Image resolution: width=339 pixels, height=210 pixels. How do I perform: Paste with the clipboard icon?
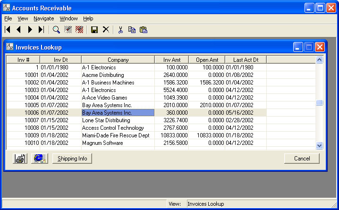coord(144,30)
